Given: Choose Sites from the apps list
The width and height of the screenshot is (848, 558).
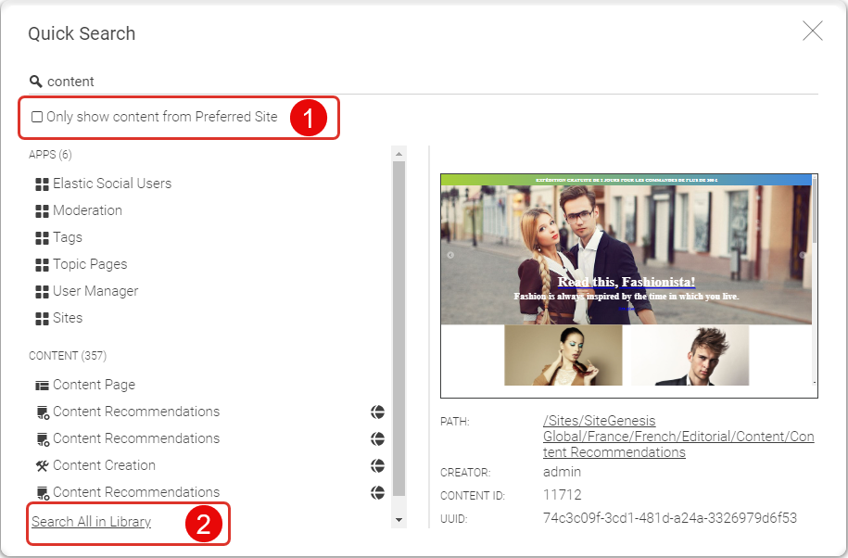Looking at the screenshot, I should (x=68, y=318).
